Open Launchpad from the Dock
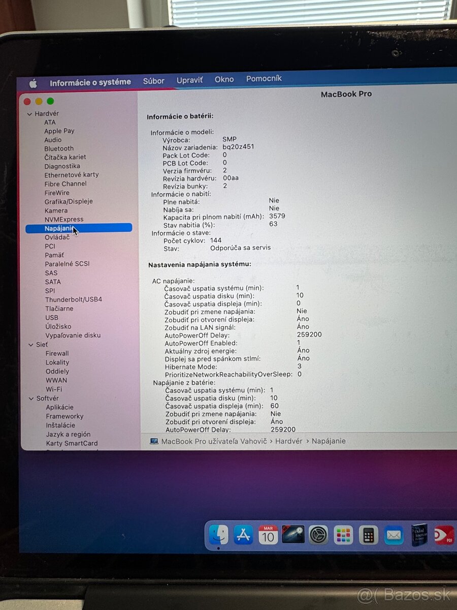The width and height of the screenshot is (457, 610). pos(343,535)
